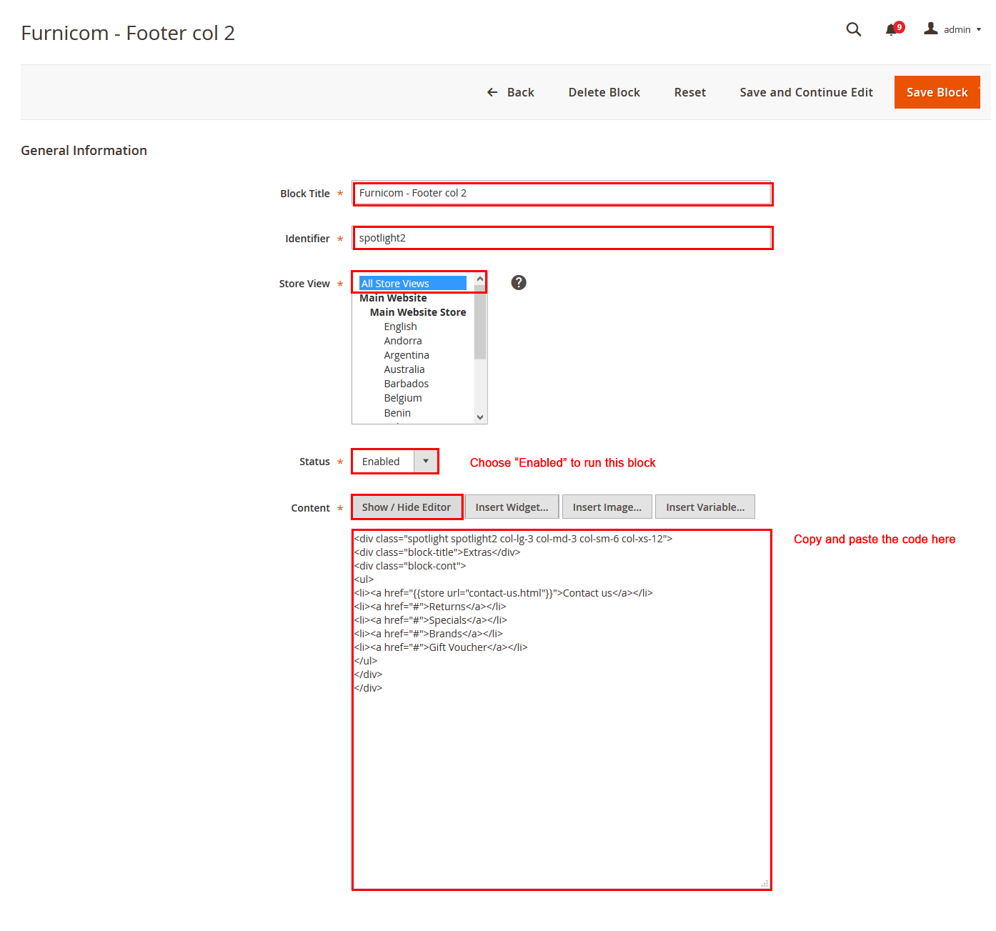Click store view list scroll-down arrow
Viewport: 996px width, 931px height.
coord(480,417)
